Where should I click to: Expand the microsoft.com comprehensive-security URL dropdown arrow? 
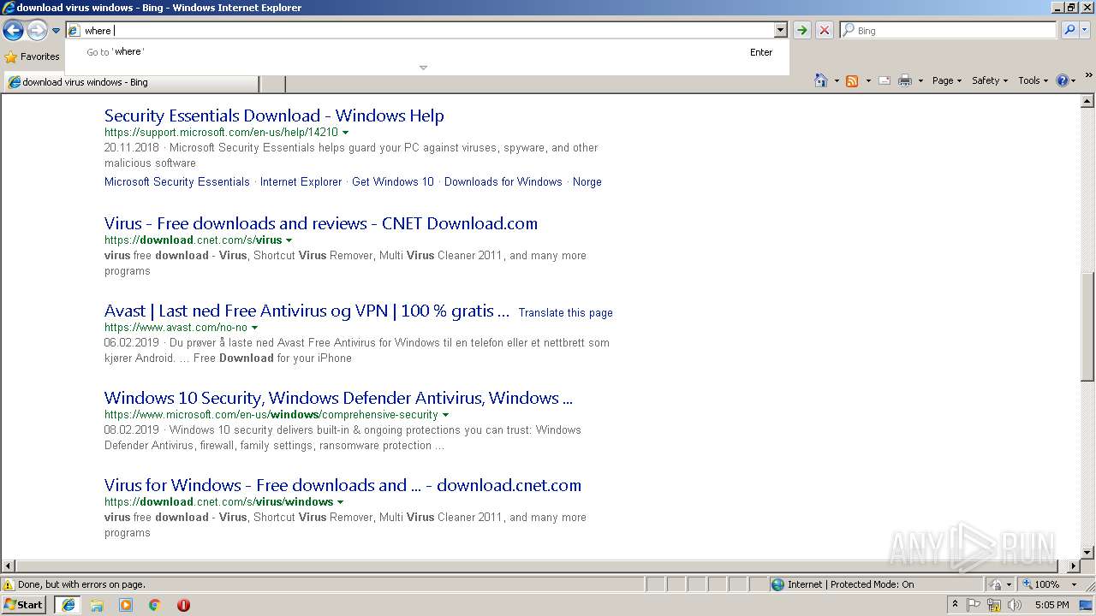point(445,415)
